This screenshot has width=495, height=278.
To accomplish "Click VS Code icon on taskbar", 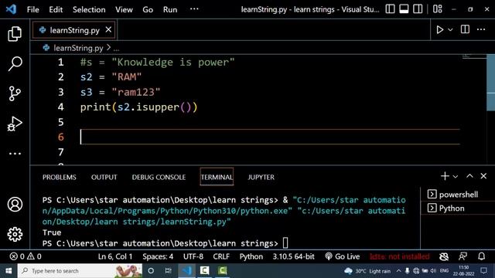I will point(187,271).
